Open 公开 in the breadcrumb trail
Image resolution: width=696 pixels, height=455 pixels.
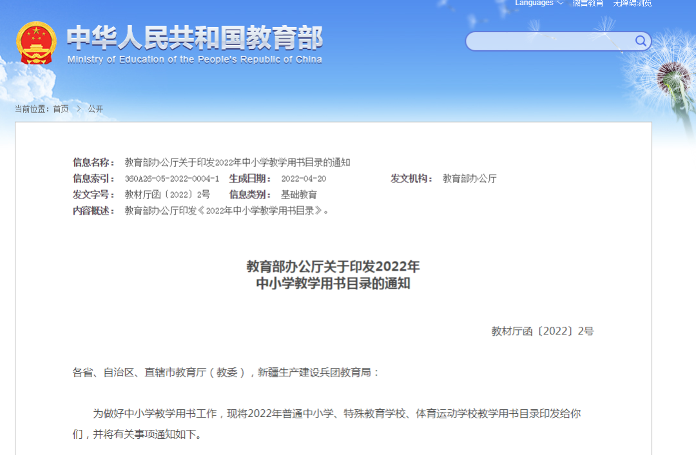pos(95,108)
